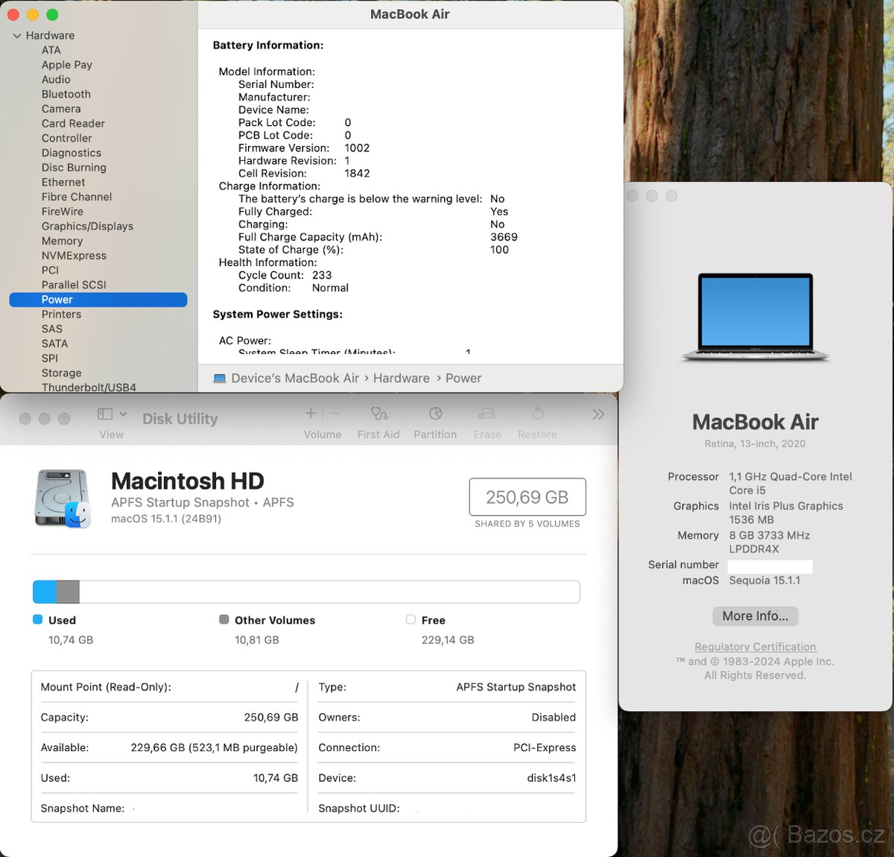Click the View layout icon in Disk Utility

click(104, 413)
